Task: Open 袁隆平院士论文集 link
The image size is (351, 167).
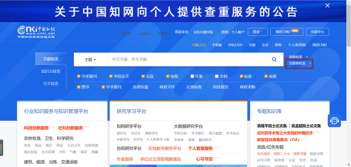Action: pyautogui.click(x=272, y=126)
